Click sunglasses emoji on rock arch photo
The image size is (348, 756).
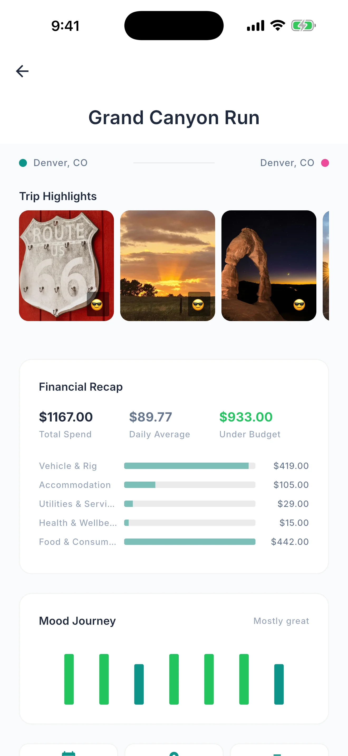coord(299,305)
